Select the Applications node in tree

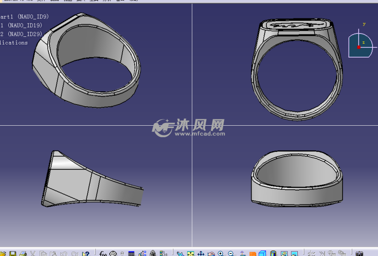pos(14,43)
